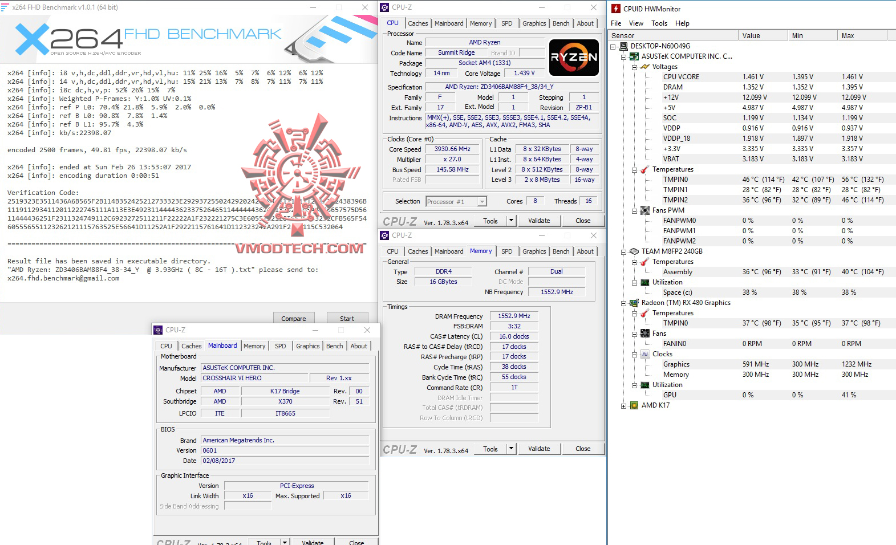
Task: Click the Clocks icon under Radeon RX 480
Action: [645, 354]
